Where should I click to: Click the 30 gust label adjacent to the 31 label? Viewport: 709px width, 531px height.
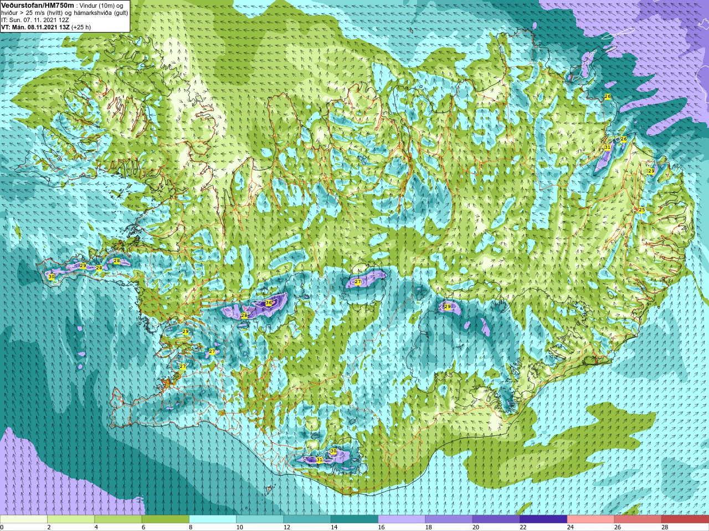click(x=333, y=451)
